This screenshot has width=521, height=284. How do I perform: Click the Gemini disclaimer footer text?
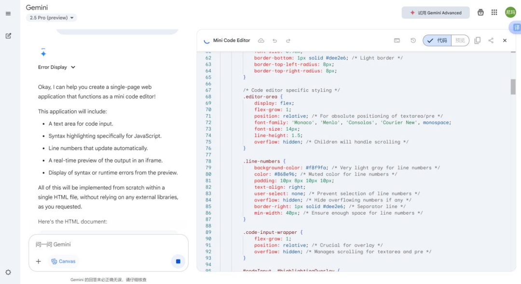(109, 280)
